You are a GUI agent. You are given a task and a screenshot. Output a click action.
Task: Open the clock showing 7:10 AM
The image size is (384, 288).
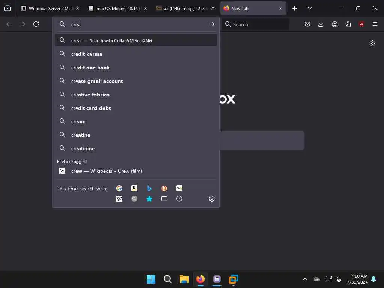[x=357, y=279]
